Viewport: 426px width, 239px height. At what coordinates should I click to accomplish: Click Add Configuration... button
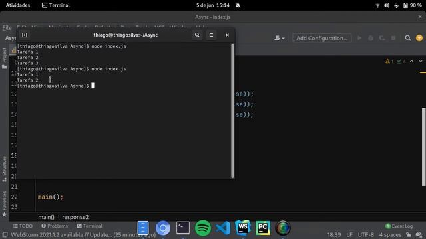click(x=322, y=38)
